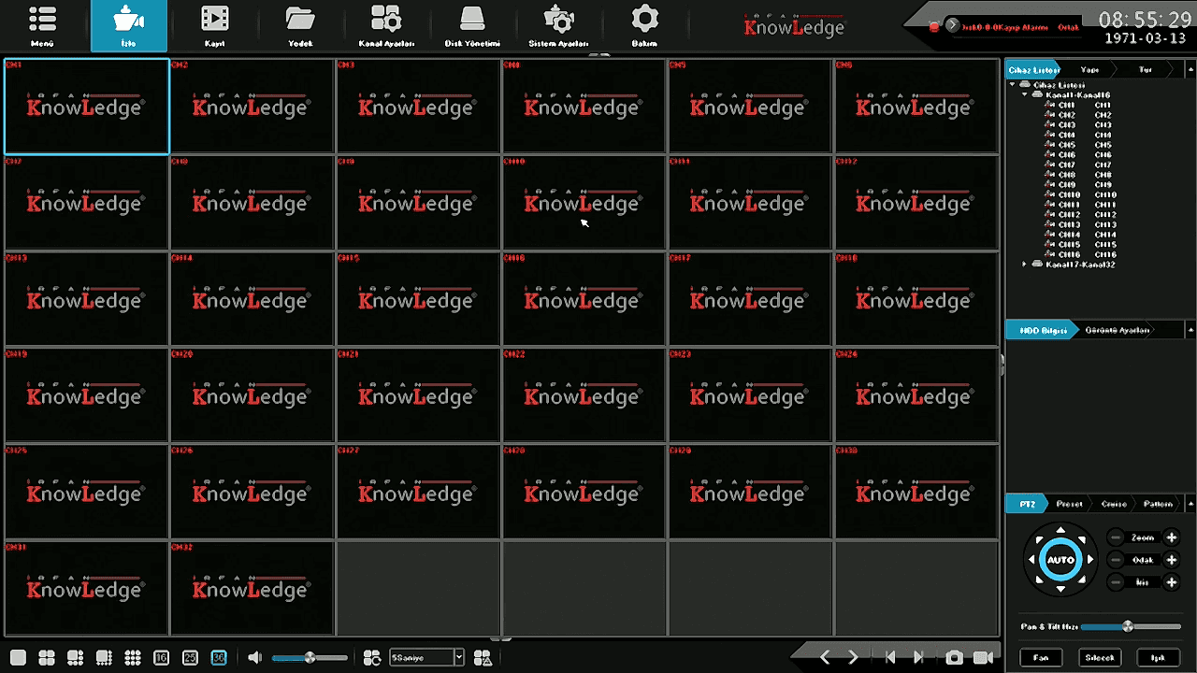Open the Kayıt recording menu icon
1197x673 pixels.
(x=214, y=25)
